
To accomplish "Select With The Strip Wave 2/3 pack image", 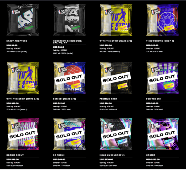I will point(116,20).
